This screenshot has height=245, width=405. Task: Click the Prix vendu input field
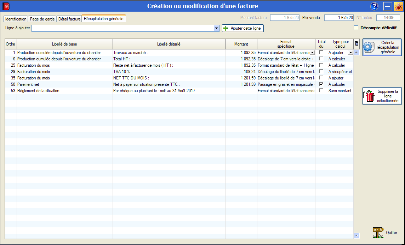pos(339,18)
